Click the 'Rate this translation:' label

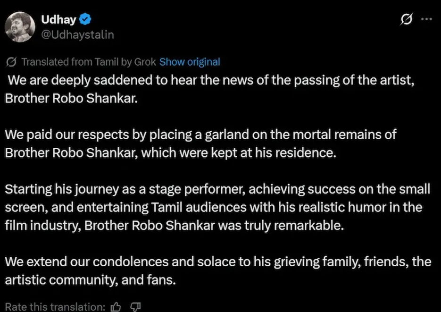[55, 307]
